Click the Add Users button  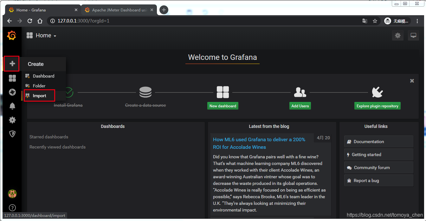[x=300, y=106]
